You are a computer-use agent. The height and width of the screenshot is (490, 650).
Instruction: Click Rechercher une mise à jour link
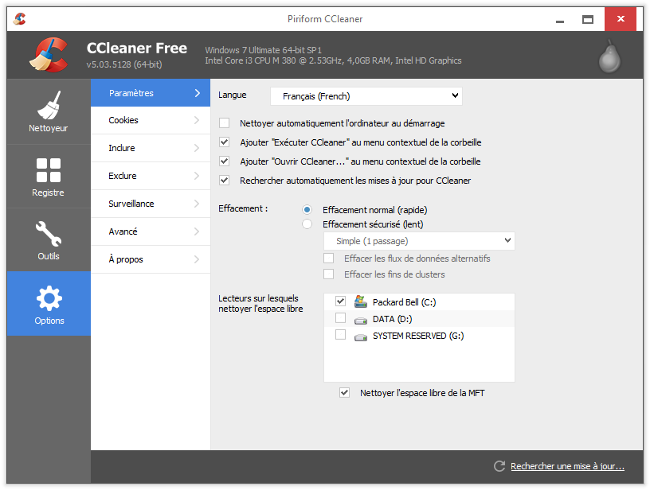tap(567, 466)
